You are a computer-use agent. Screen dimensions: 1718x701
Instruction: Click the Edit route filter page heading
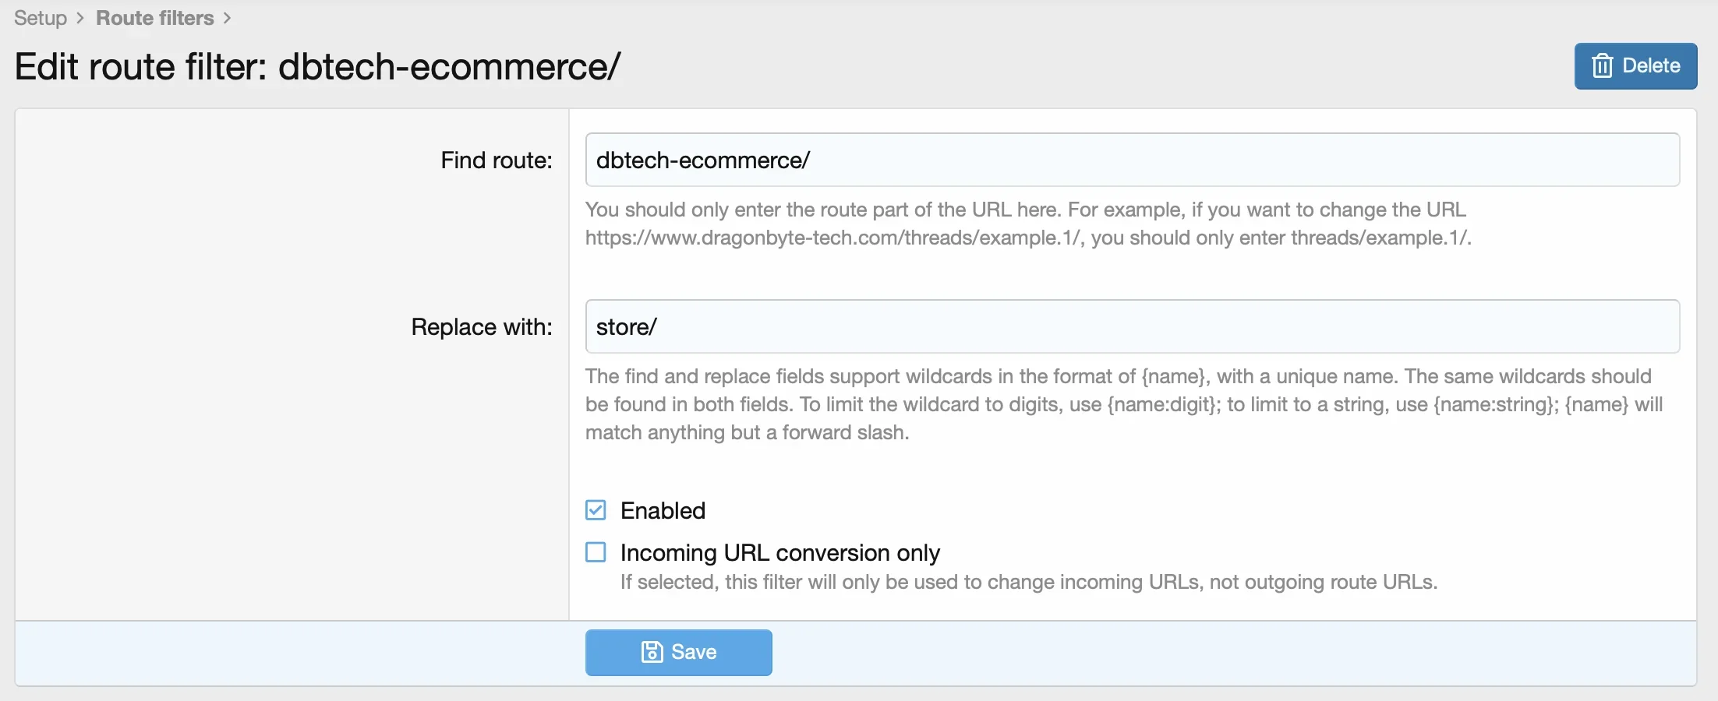click(317, 66)
